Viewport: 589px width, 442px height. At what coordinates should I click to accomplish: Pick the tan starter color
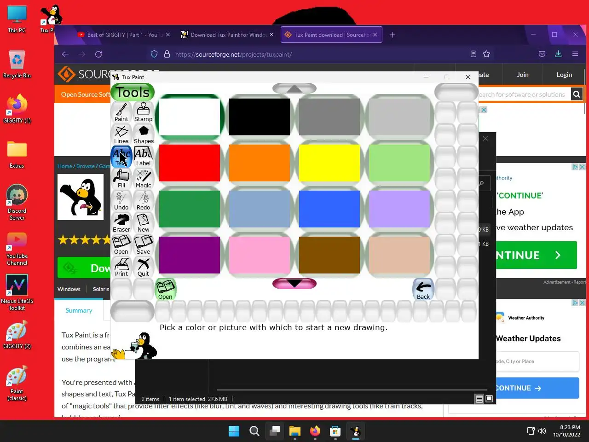399,255
